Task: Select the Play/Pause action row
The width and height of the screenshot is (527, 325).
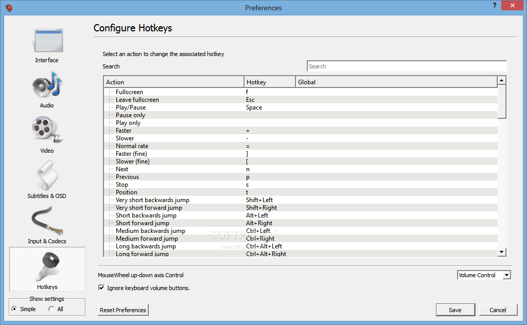Action: coord(301,107)
